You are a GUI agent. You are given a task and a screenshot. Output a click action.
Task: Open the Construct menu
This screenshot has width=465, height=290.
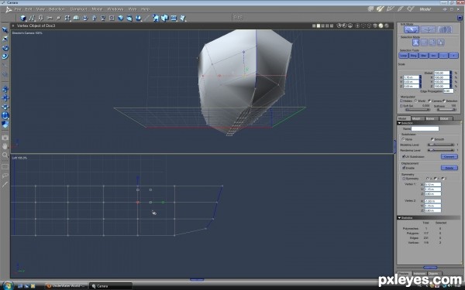pos(78,9)
